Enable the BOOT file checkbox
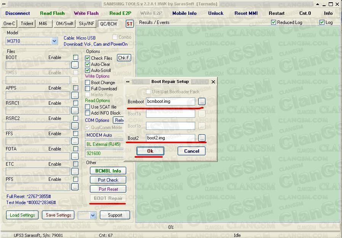342x238 pixels. pos(76,57)
